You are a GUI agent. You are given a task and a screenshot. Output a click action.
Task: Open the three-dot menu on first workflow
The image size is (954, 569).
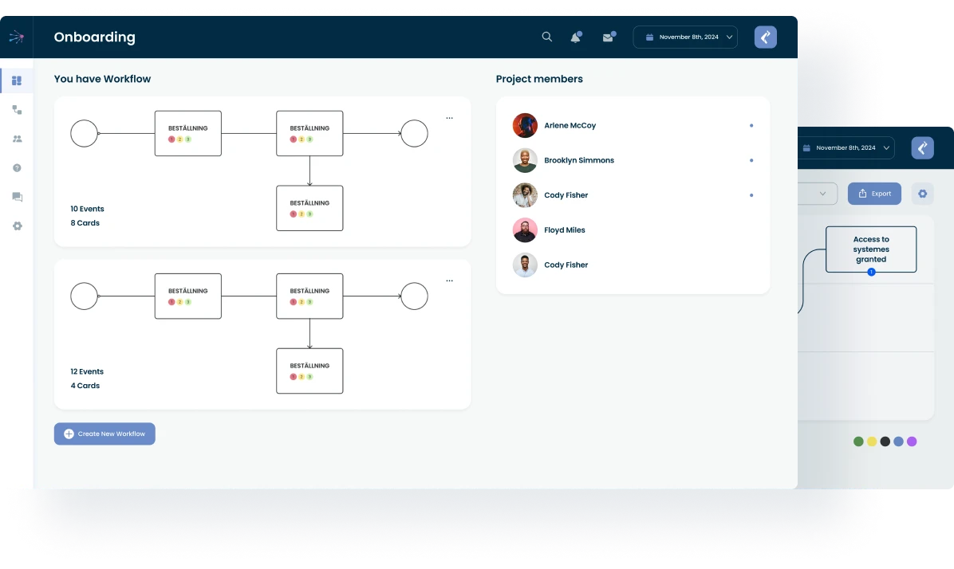click(449, 118)
